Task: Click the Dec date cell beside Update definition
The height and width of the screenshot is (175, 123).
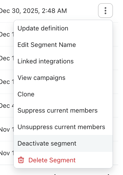Action: click(7, 34)
